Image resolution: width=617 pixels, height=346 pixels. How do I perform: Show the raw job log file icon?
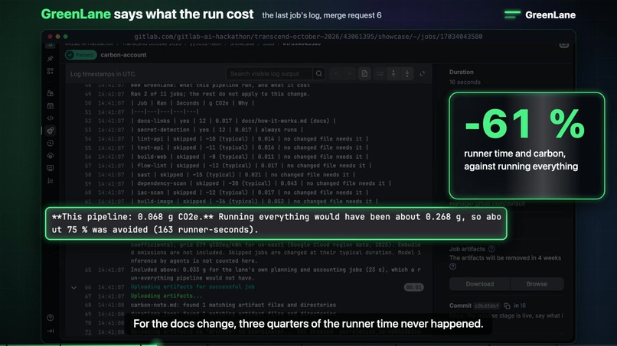(365, 74)
